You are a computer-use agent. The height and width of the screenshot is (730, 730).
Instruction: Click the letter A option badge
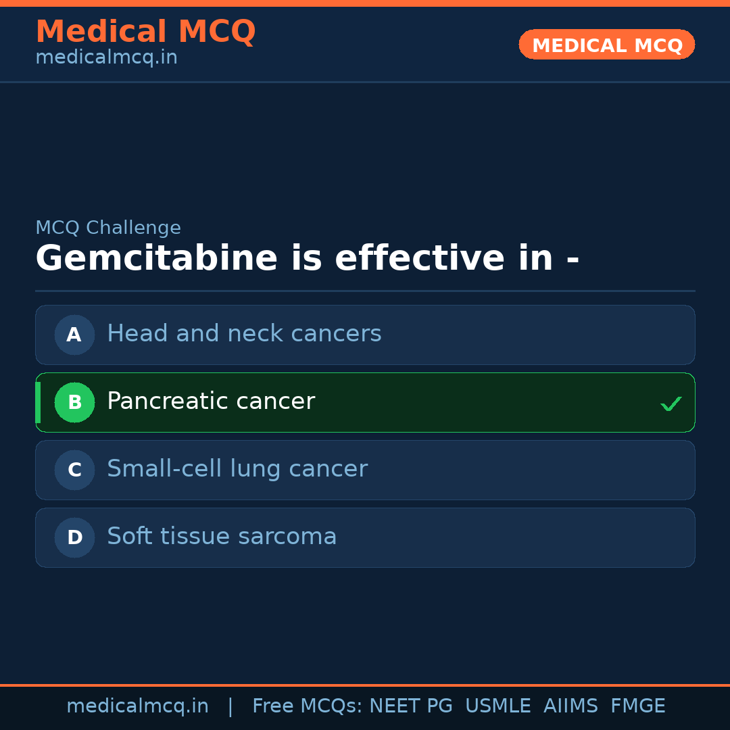click(74, 335)
